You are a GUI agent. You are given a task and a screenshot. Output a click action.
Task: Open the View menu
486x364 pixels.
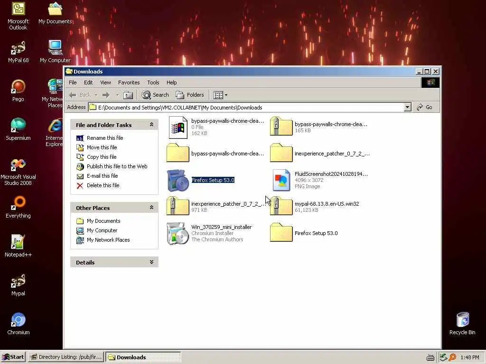pos(105,82)
